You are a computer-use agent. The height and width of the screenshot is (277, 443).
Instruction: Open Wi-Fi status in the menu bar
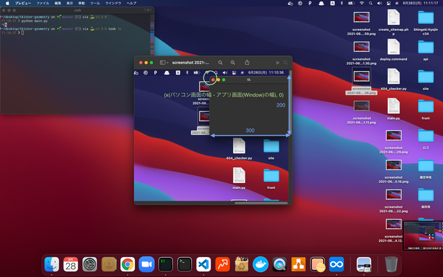[x=361, y=3]
